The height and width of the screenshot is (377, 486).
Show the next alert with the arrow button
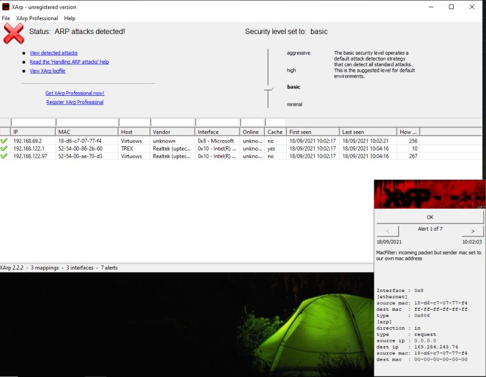click(473, 231)
